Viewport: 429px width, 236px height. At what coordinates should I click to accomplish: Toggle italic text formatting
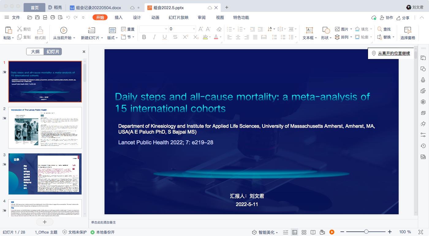pos(154,37)
